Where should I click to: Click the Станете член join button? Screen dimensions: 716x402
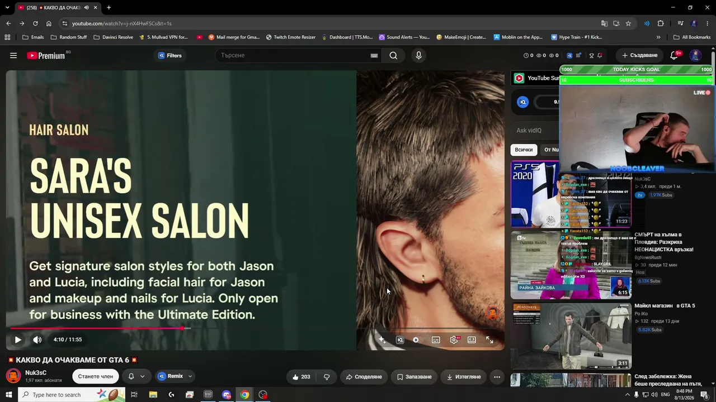point(96,376)
